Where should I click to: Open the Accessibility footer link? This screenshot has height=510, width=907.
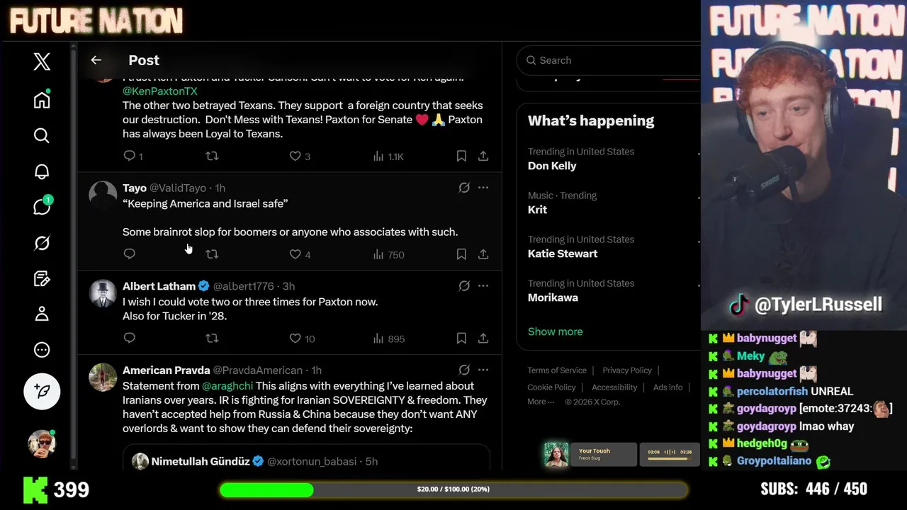(x=614, y=387)
